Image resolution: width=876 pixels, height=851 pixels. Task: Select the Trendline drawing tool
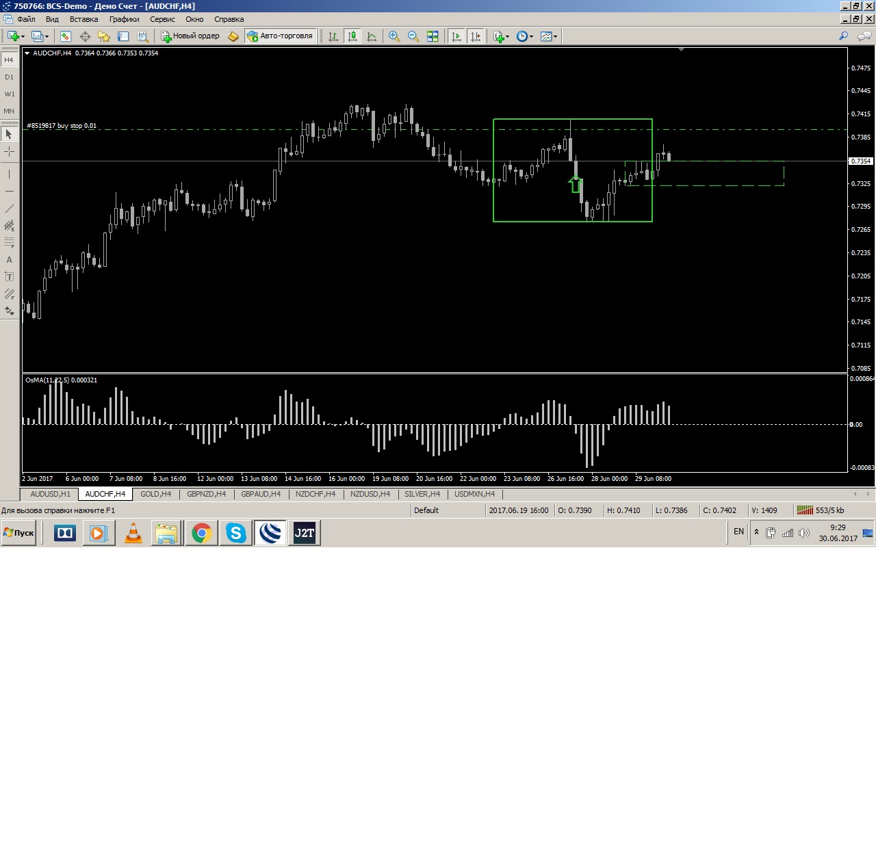click(9, 209)
